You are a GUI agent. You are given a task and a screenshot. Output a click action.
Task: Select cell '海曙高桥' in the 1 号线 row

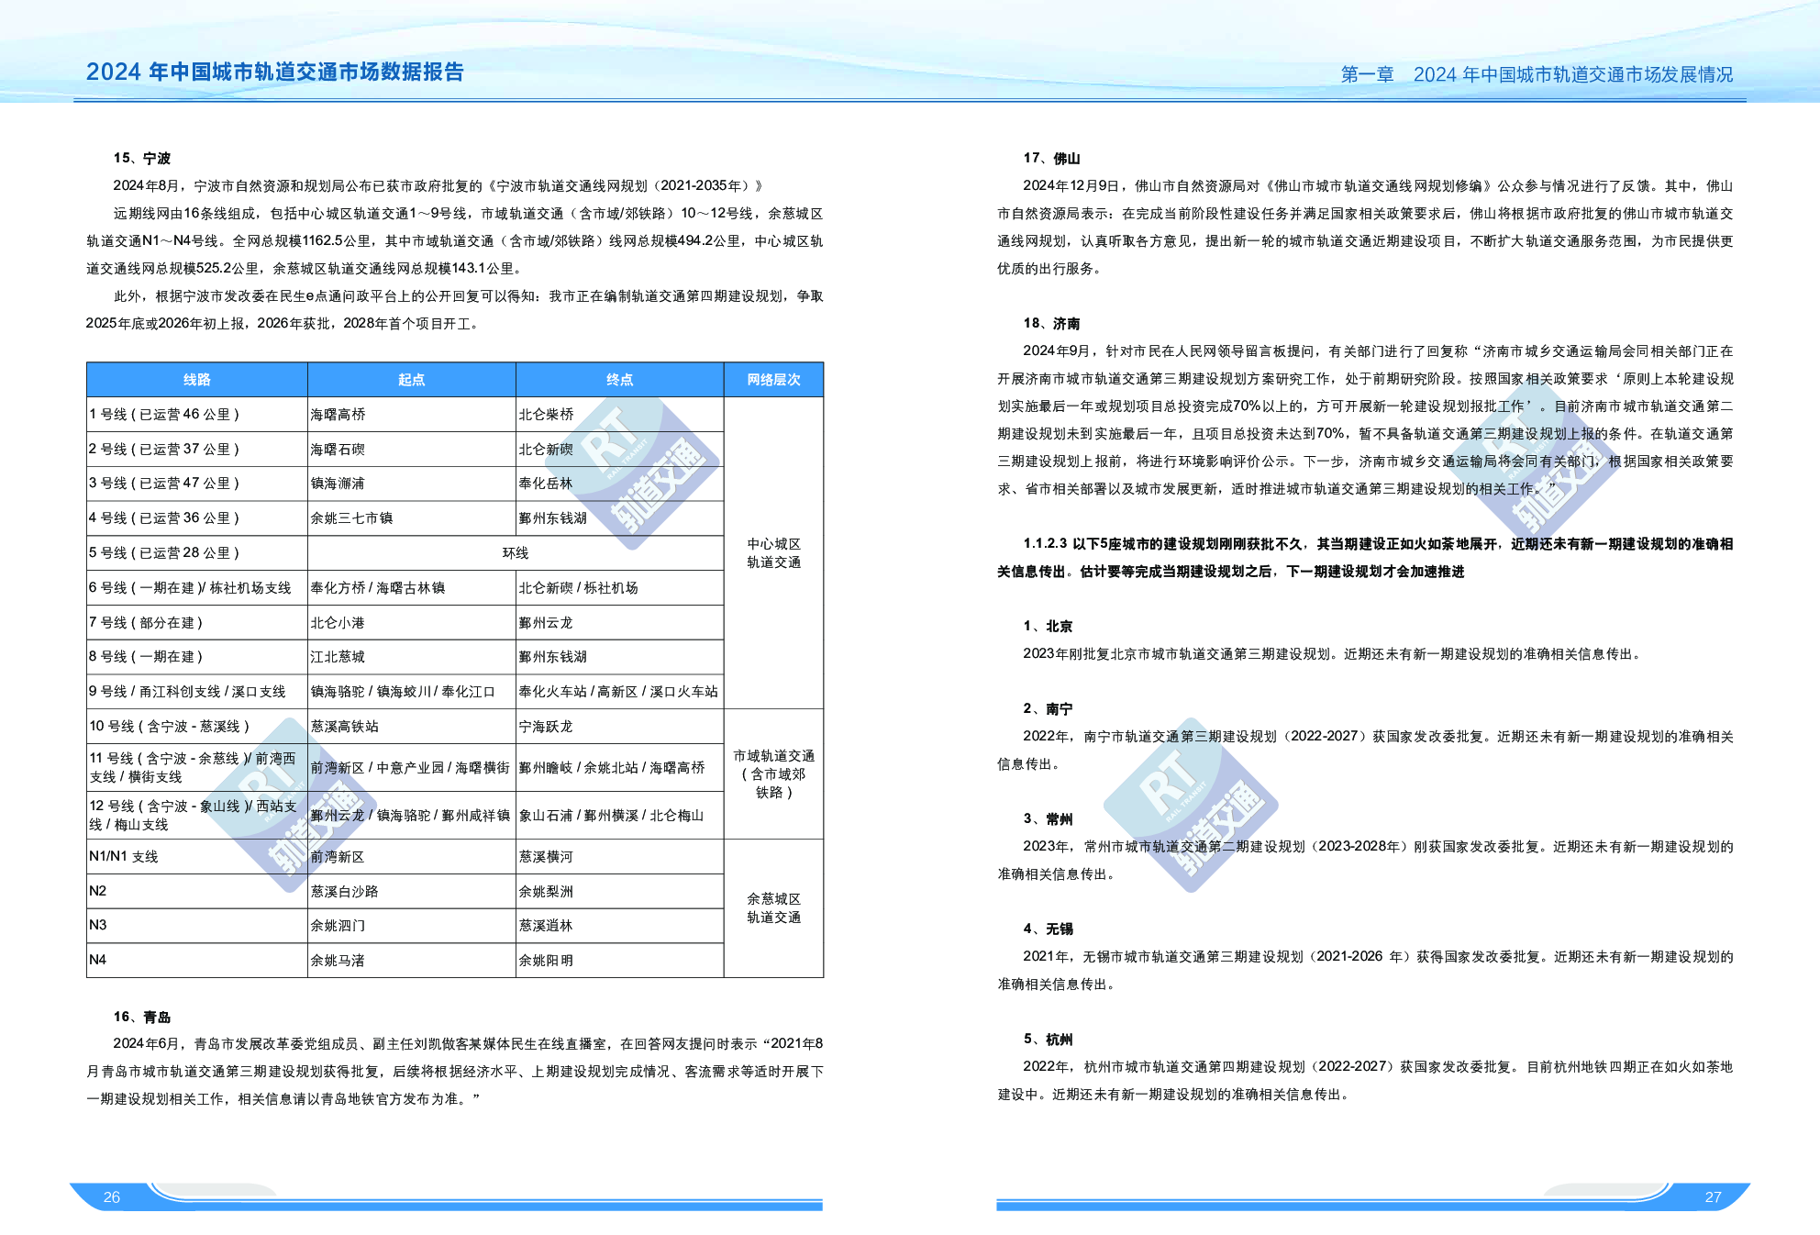point(411,414)
